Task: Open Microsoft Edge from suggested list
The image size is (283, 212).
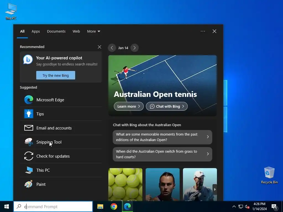Action: tap(61, 100)
